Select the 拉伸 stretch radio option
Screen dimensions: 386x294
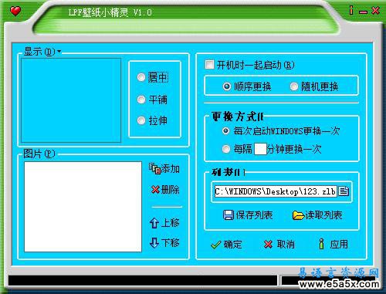point(141,120)
